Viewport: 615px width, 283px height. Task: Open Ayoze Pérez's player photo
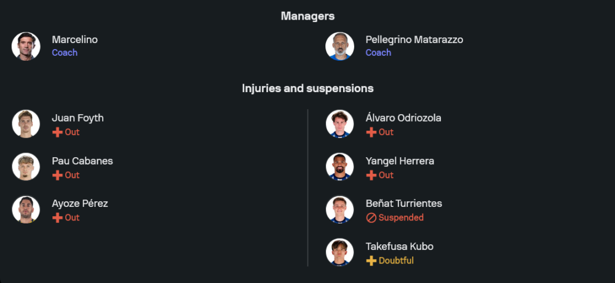[26, 209]
